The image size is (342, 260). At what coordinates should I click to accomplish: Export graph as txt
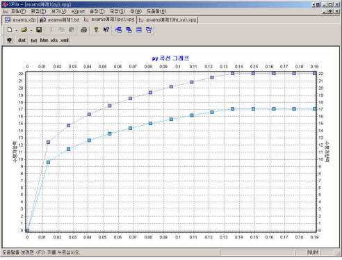click(x=34, y=40)
